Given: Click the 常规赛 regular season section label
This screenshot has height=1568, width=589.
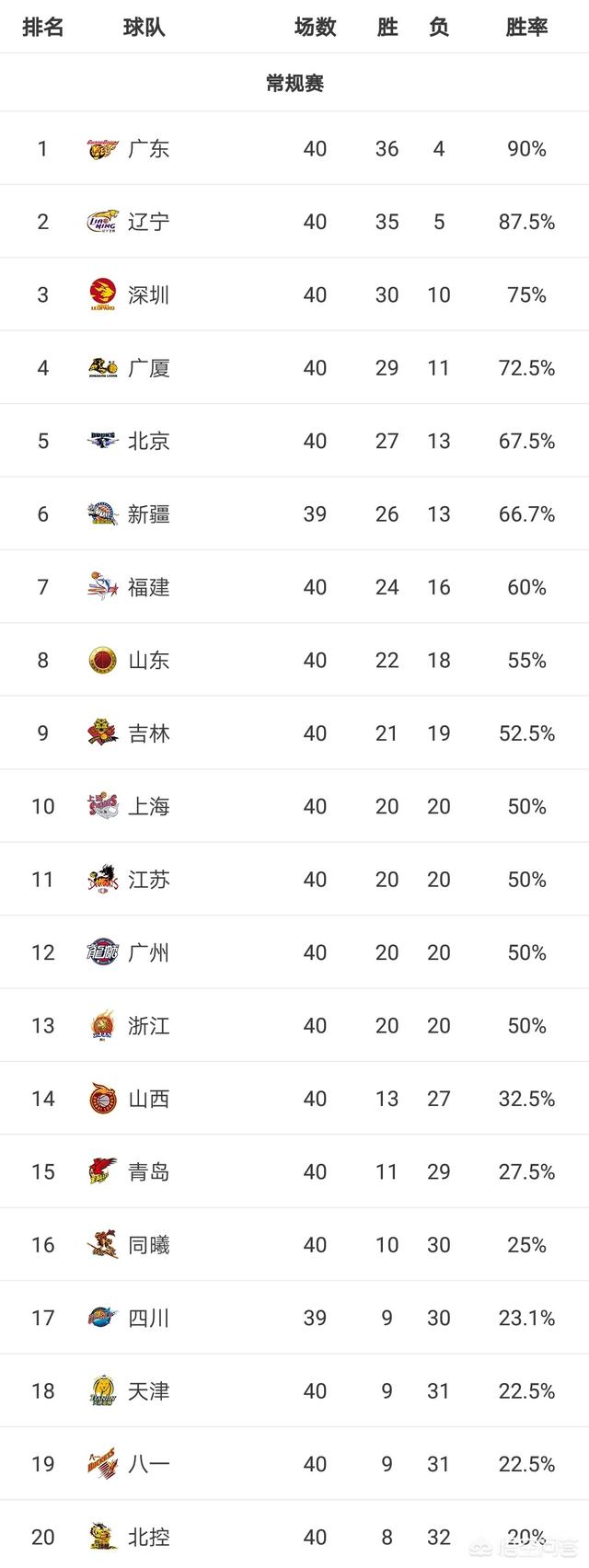Looking at the screenshot, I should [294, 84].
